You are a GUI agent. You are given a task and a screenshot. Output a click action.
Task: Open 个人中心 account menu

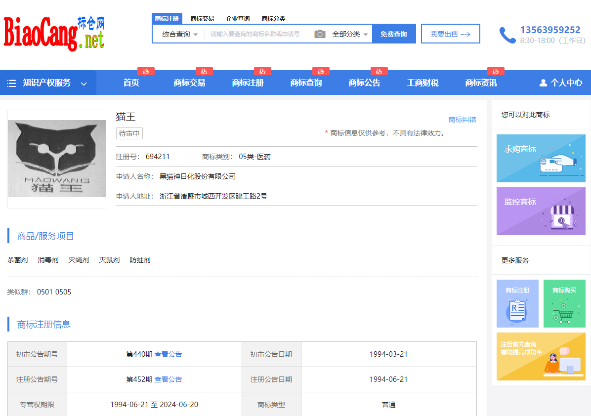(561, 83)
